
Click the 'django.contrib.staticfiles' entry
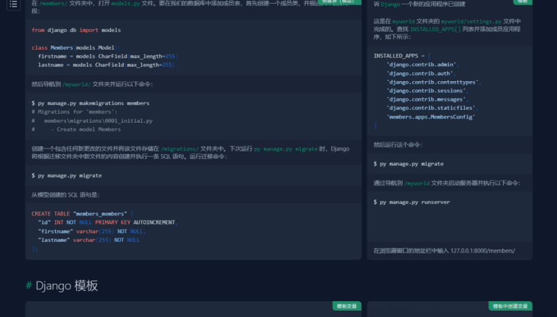(432, 107)
